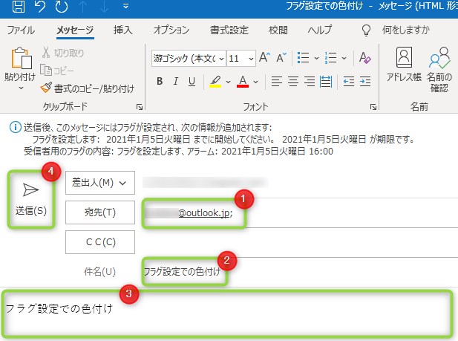This screenshot has width=458, height=341.
Task: Open the フォント dialog launcher
Action: [x=373, y=107]
